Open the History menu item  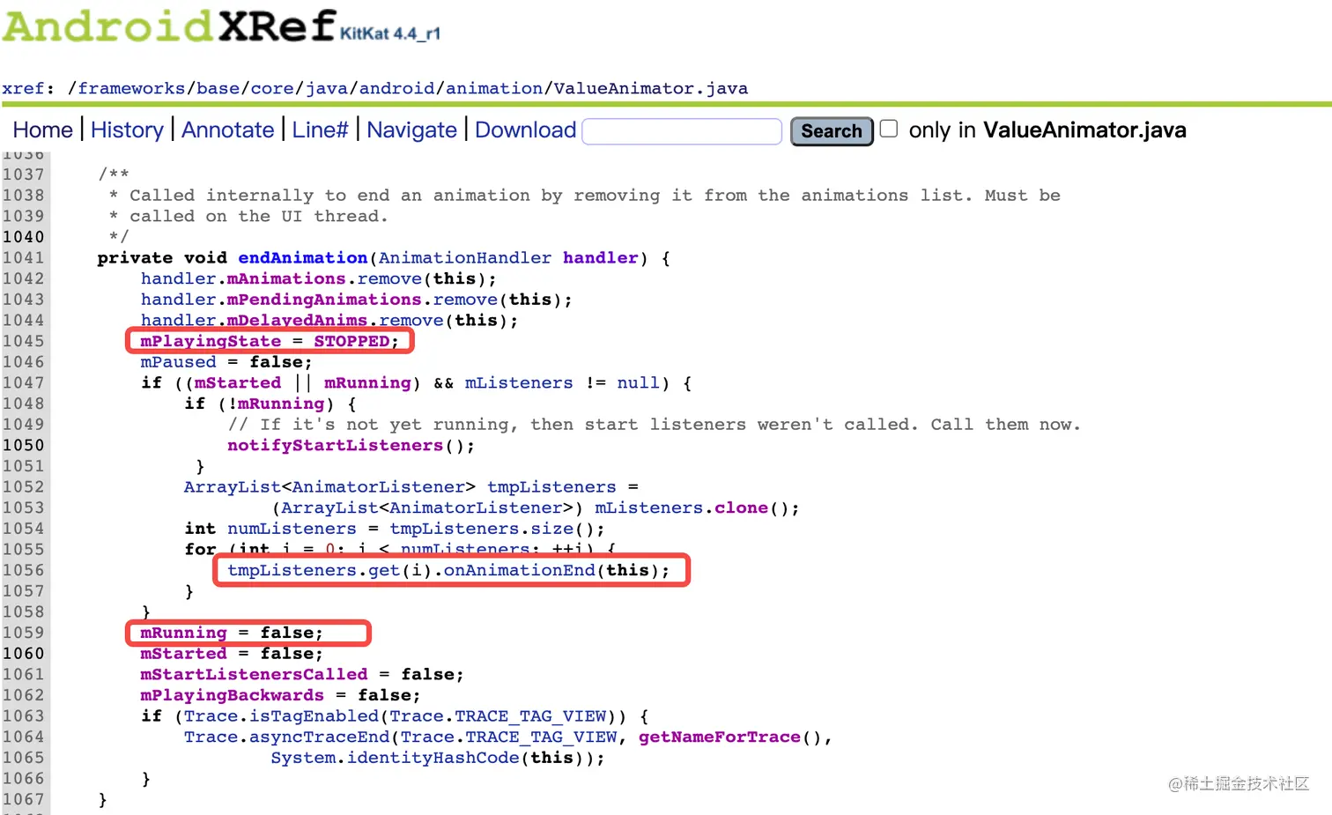(x=127, y=130)
